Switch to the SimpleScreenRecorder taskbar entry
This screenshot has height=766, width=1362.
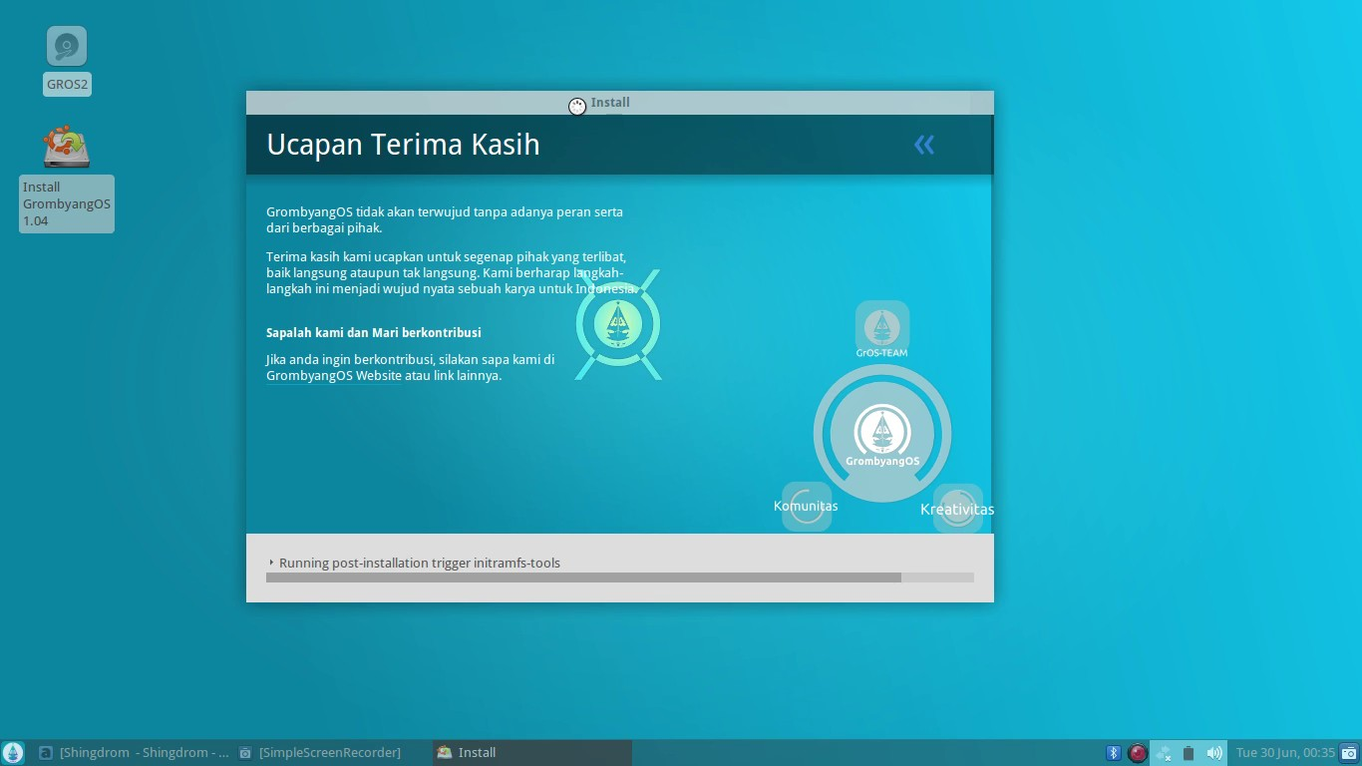click(319, 753)
